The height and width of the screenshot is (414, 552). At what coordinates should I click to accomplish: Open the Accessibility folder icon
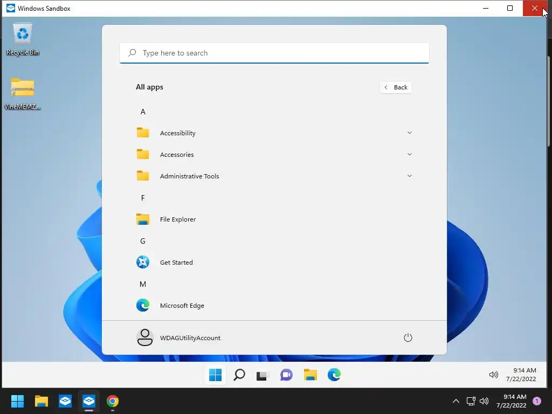point(142,133)
